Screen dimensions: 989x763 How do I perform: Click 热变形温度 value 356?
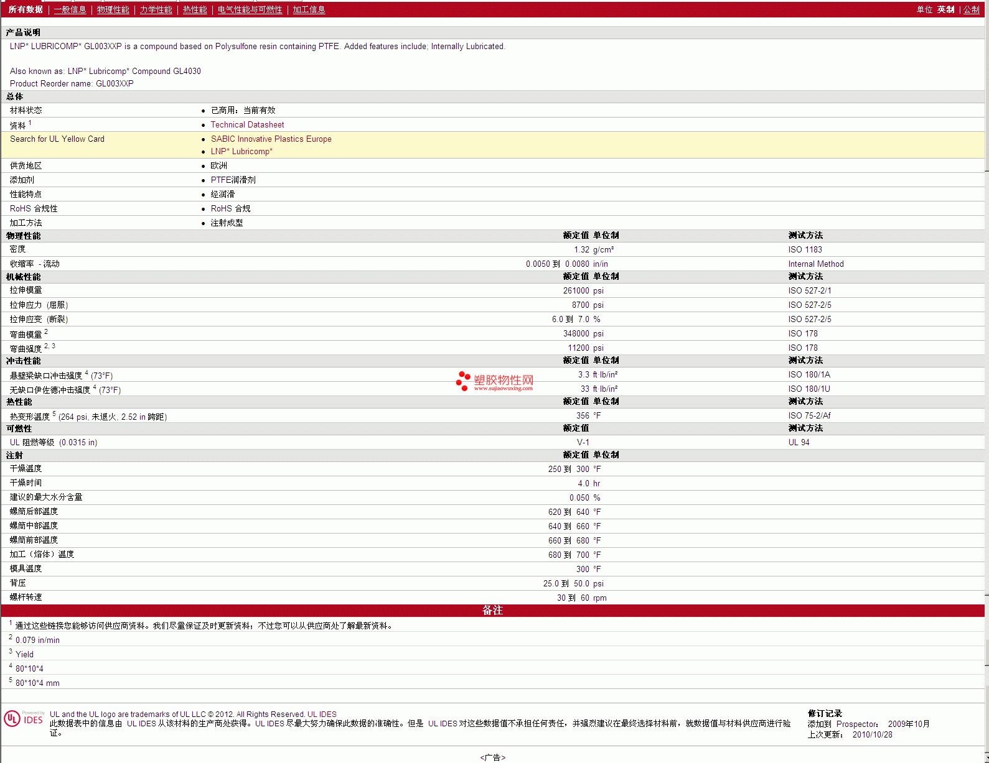(x=583, y=416)
